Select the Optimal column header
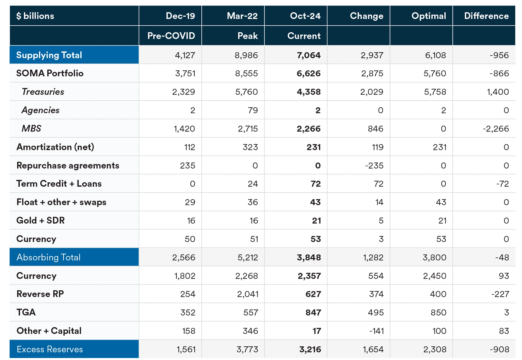Screen dimensions: 522x360 click(x=429, y=16)
